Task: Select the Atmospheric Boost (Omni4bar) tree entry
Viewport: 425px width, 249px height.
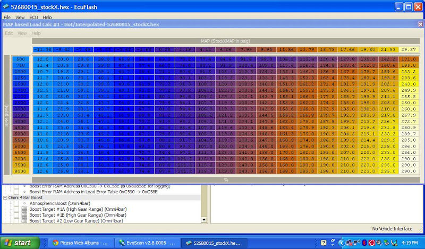Action: [59, 203]
